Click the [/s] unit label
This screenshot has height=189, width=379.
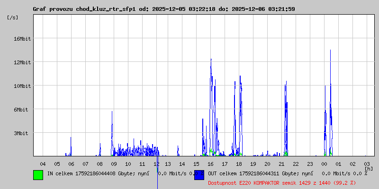click(13, 17)
